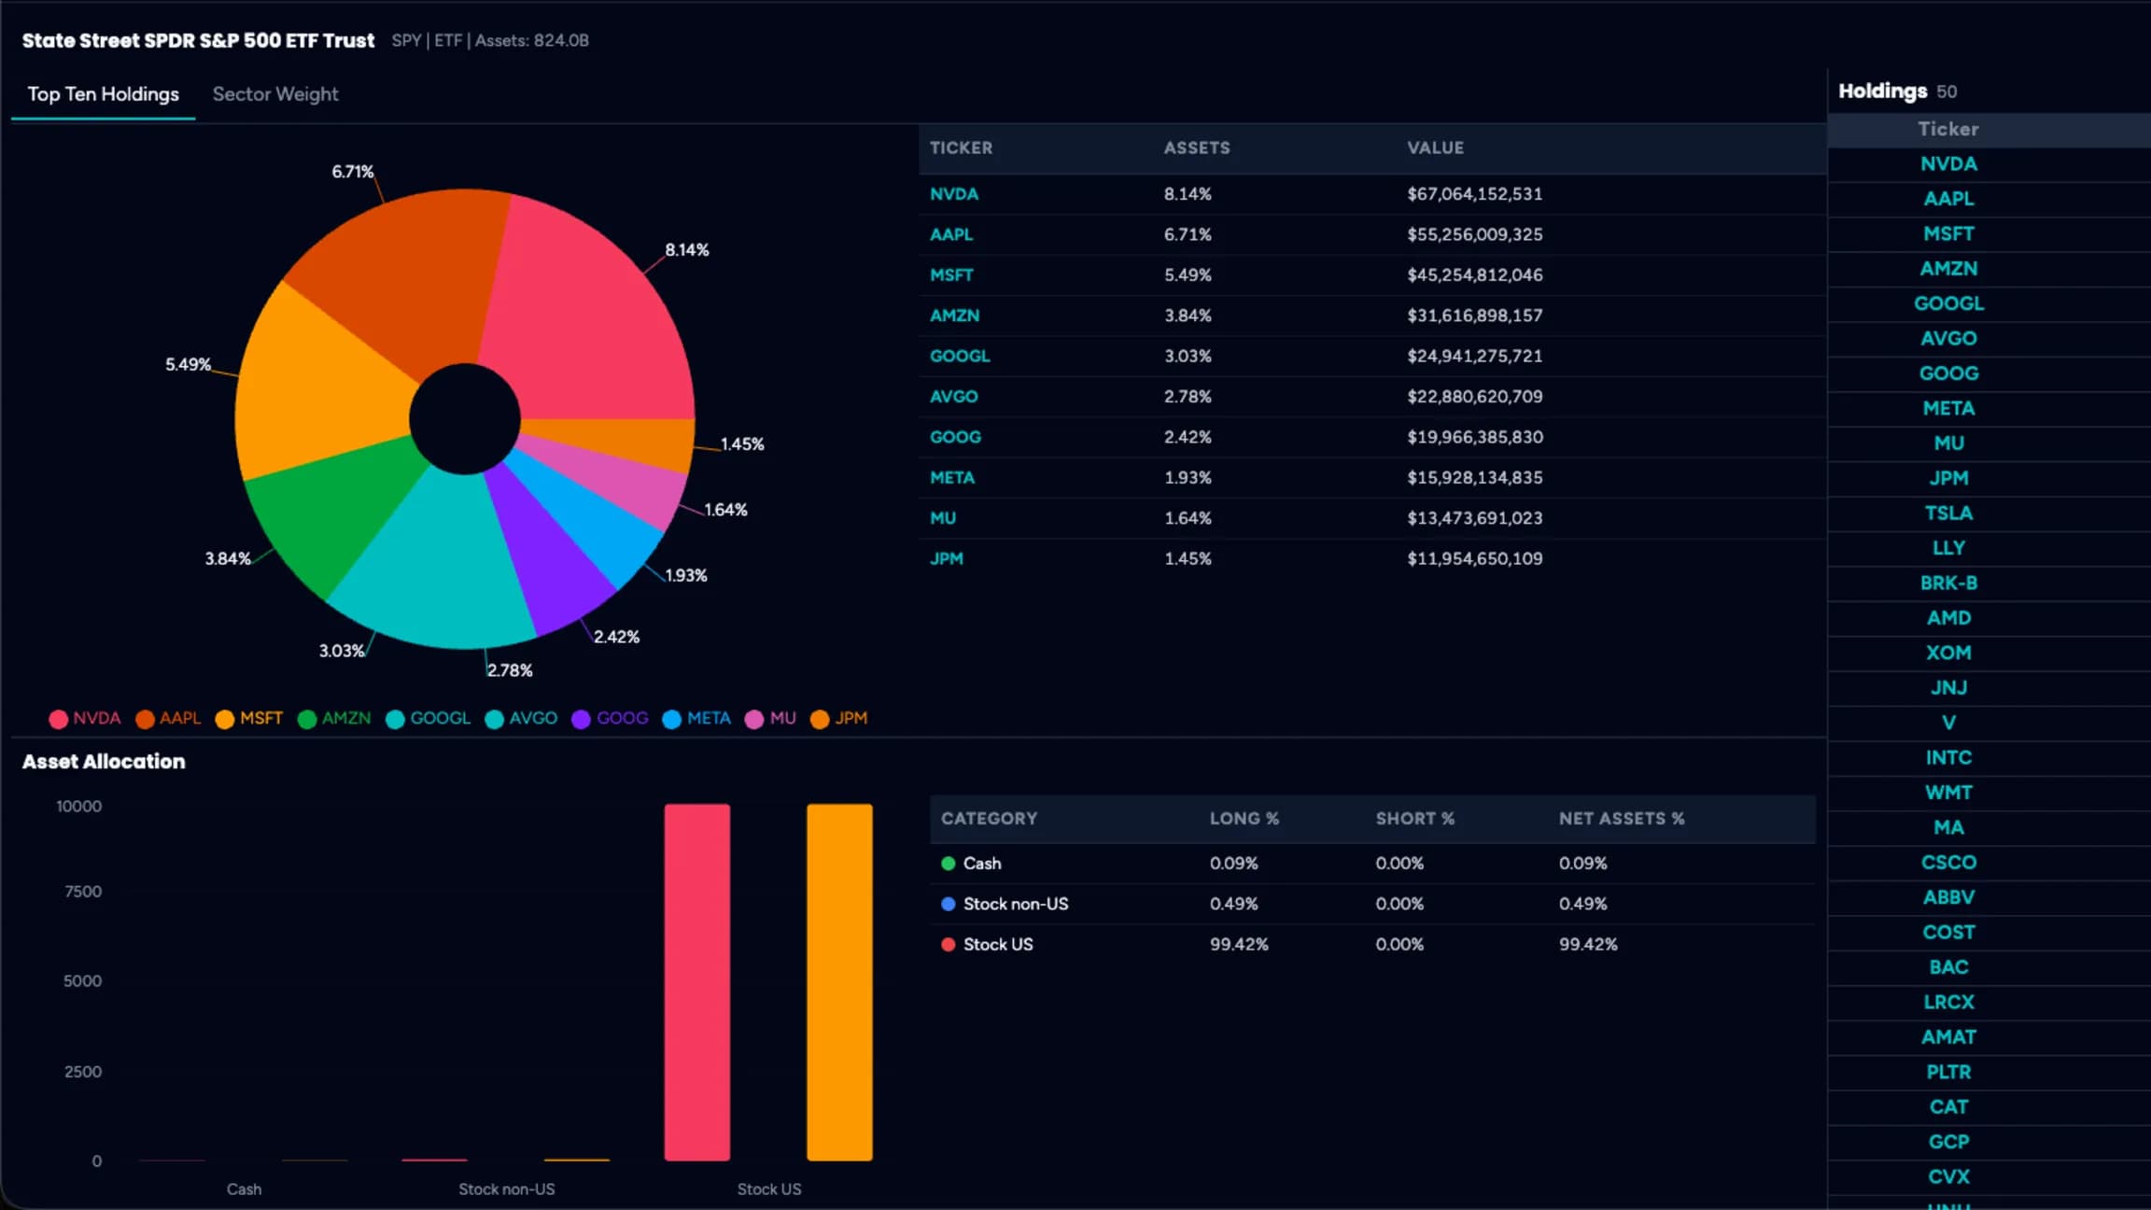This screenshot has width=2151, height=1210.
Task: Select COST in the Holdings sidebar list
Action: pos(1948,932)
